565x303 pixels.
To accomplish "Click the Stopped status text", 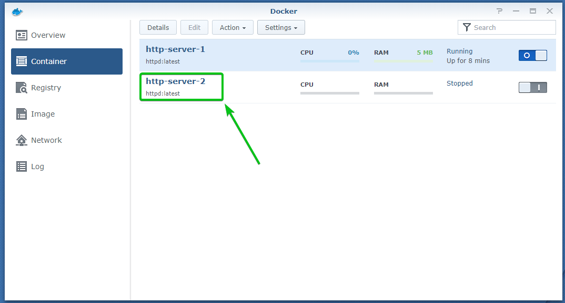I will [x=459, y=83].
